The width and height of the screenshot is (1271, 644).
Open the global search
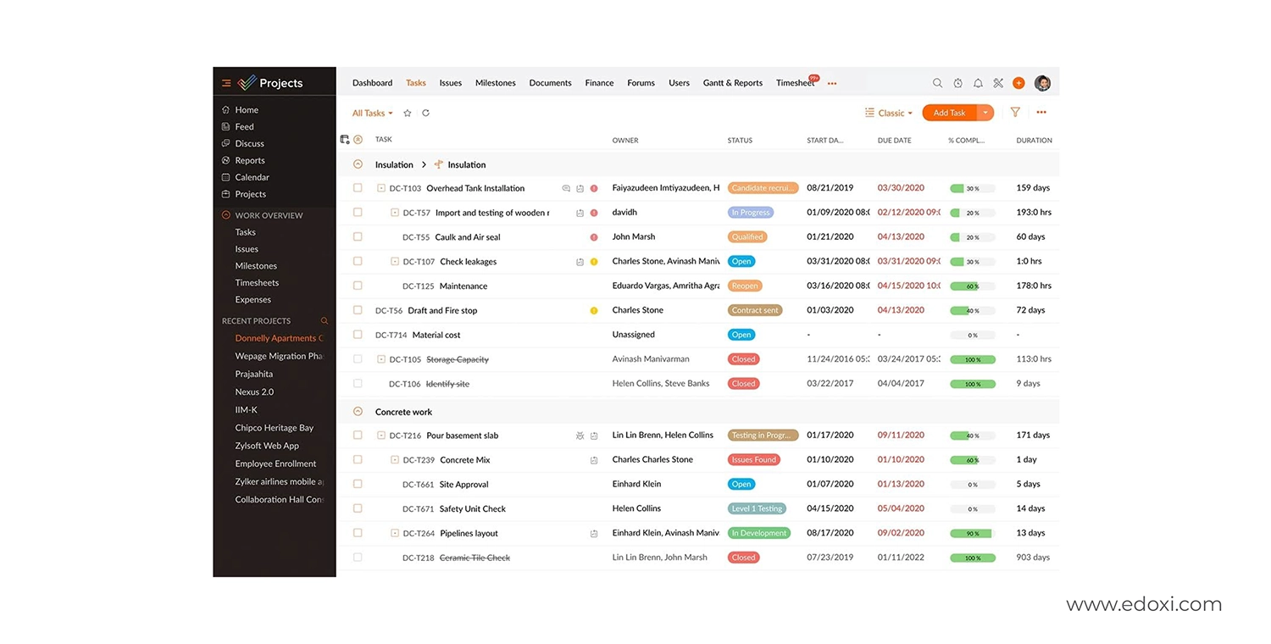937,82
